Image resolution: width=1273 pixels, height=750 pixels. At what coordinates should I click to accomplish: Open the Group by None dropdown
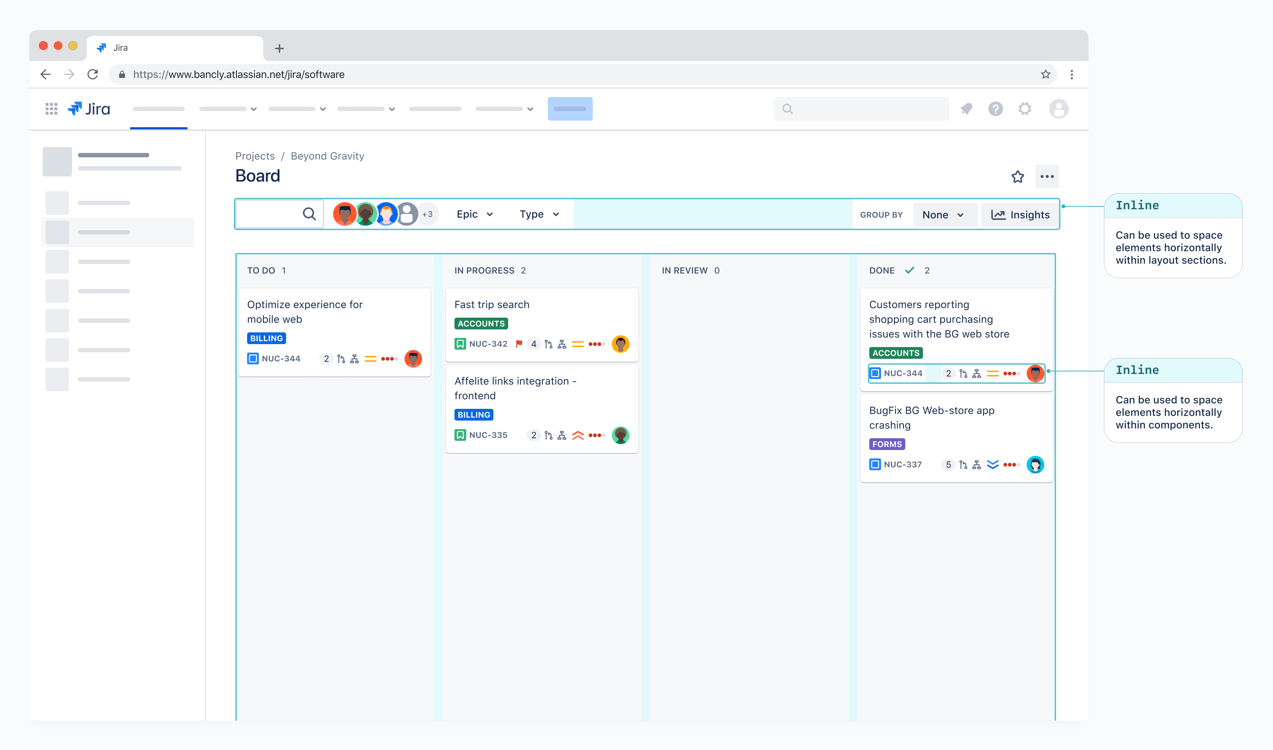942,215
